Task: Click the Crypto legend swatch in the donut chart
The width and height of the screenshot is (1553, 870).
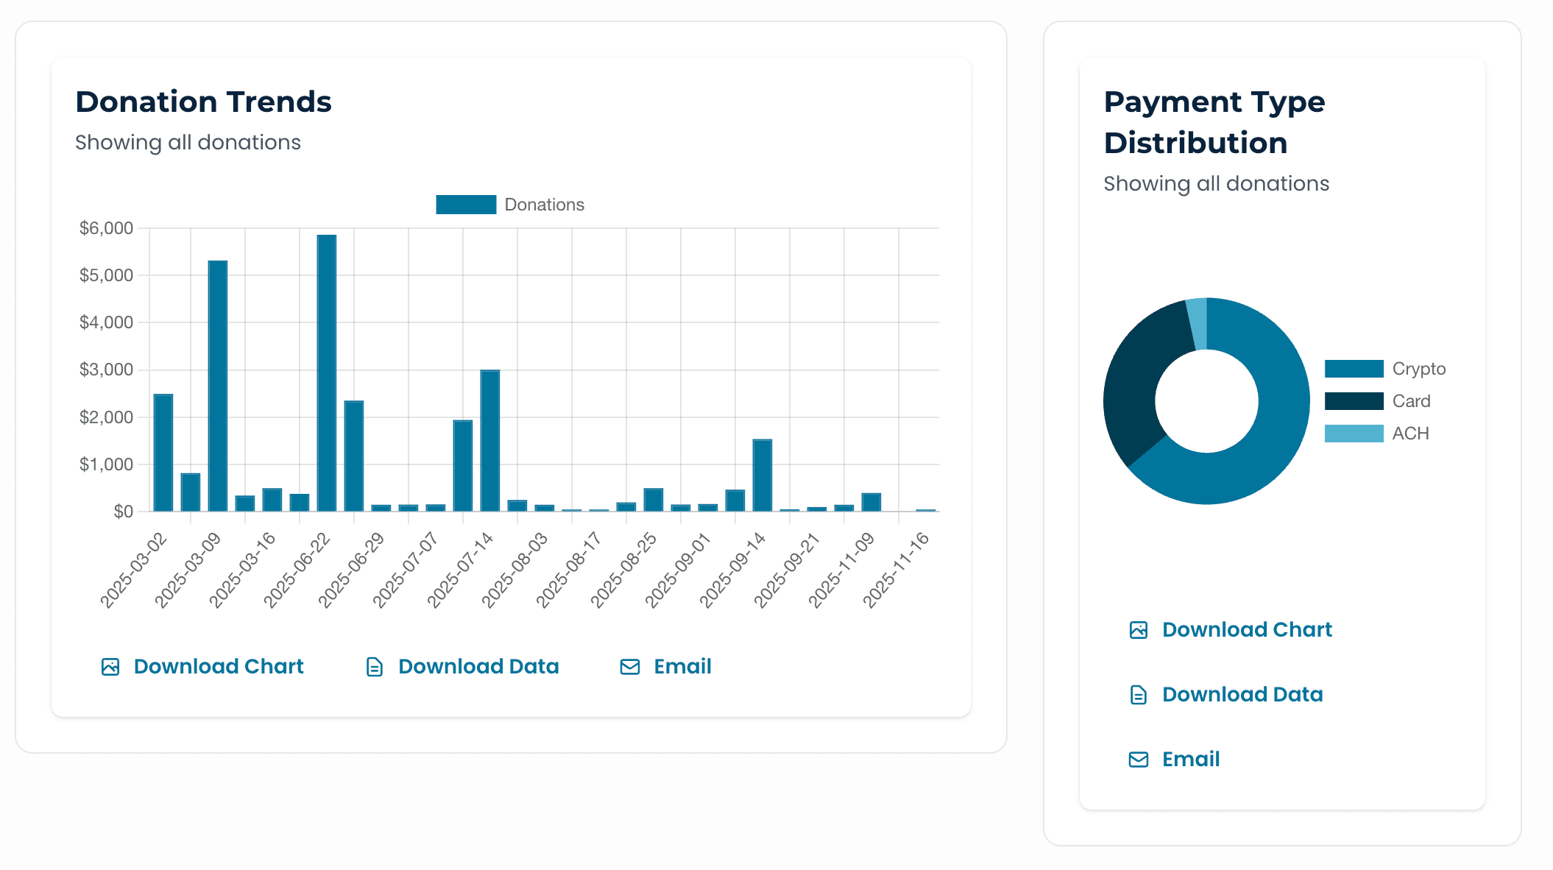Action: click(1353, 368)
